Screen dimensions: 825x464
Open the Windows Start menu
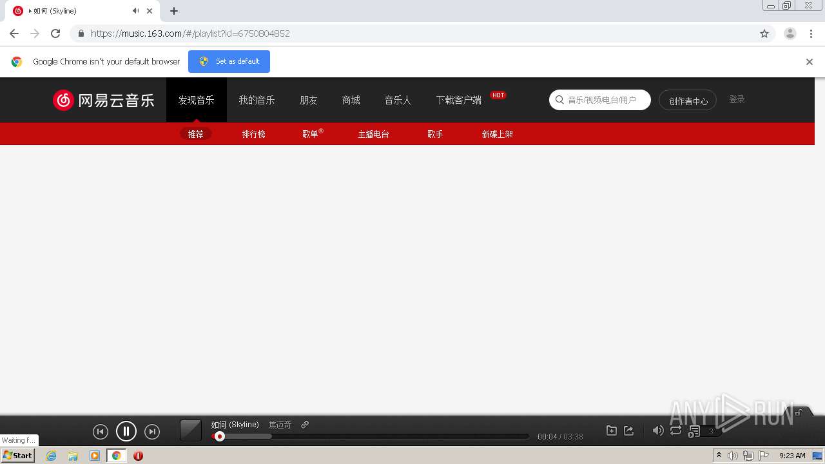coord(17,456)
